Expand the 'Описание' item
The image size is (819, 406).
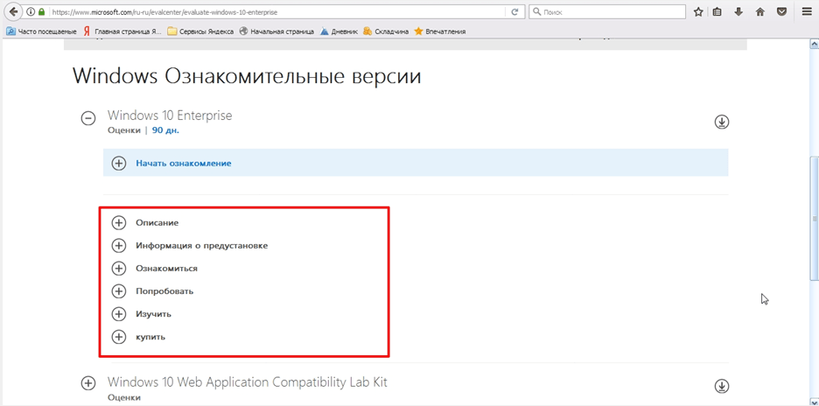(119, 223)
